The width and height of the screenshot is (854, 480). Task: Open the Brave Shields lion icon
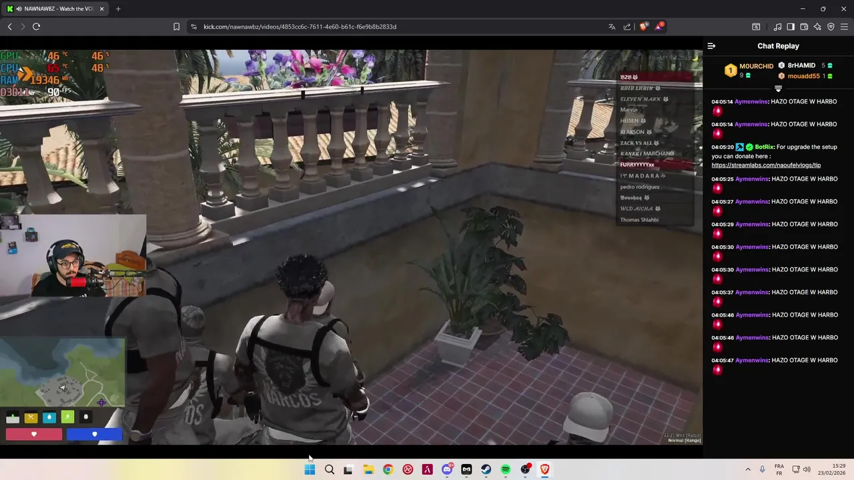(643, 27)
